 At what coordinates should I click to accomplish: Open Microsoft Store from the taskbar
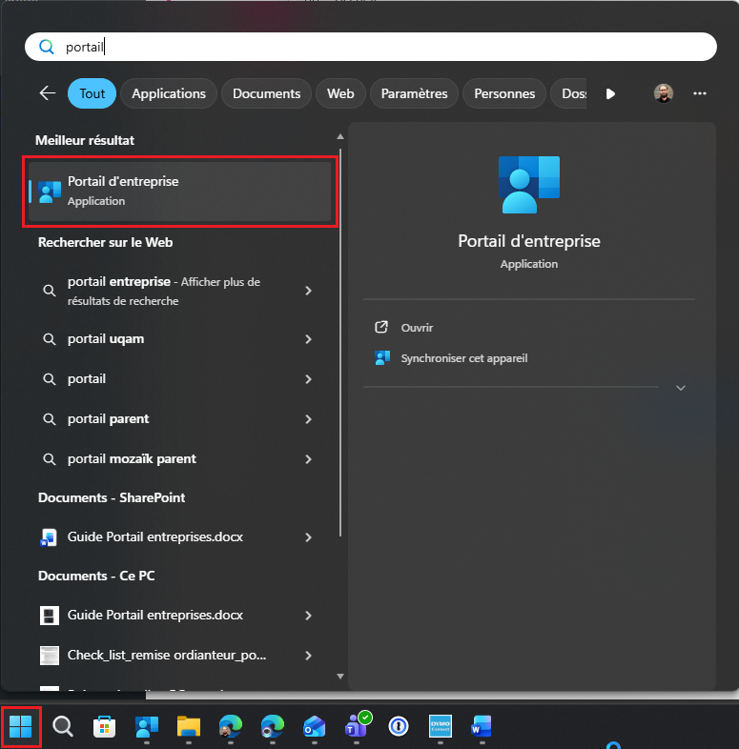click(105, 728)
